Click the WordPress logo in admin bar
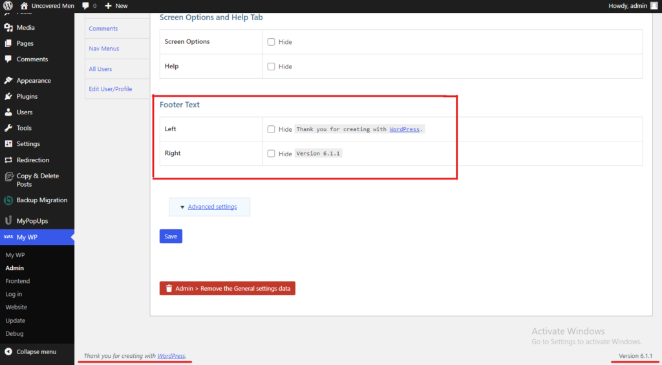This screenshot has width=662, height=365. coord(8,6)
